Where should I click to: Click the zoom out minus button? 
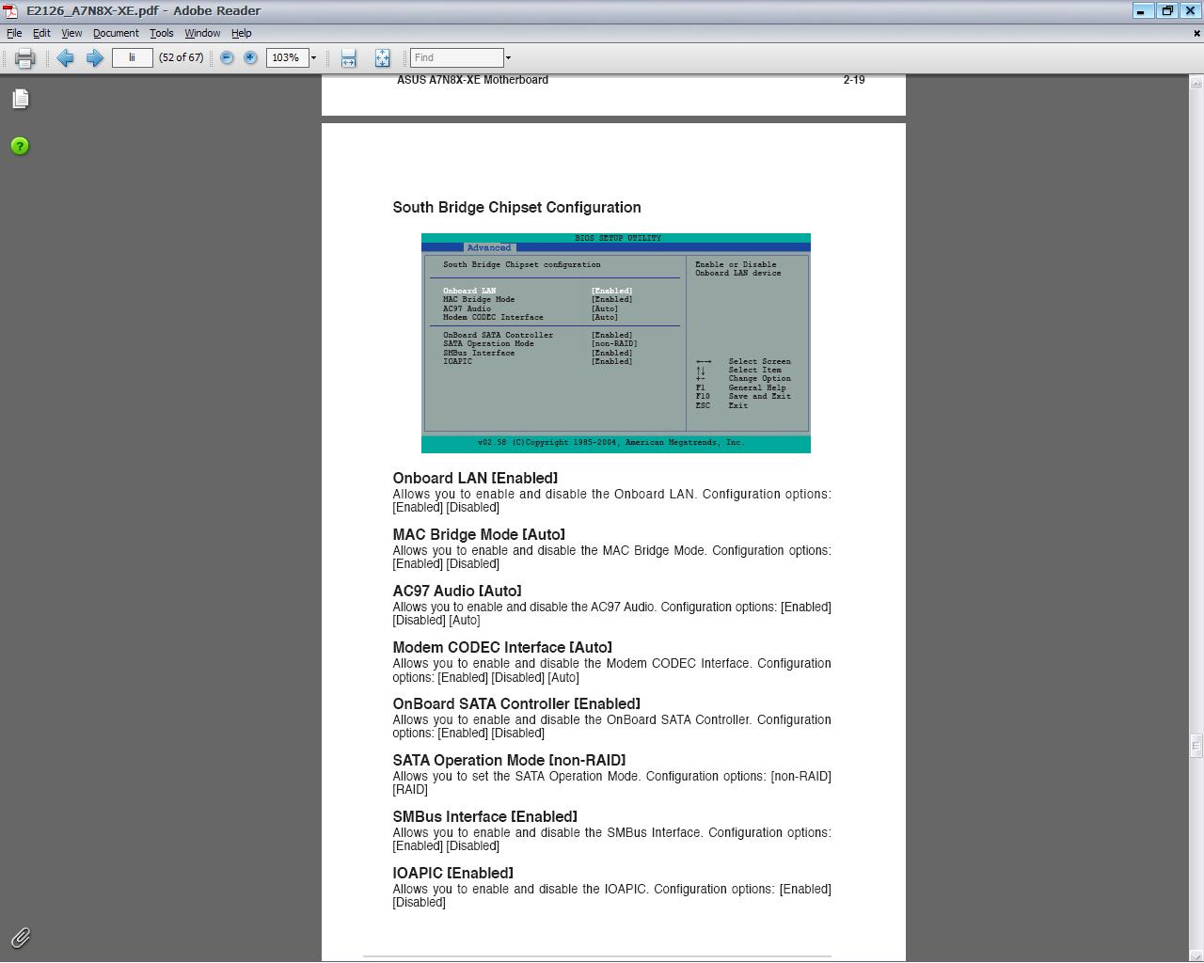(x=227, y=58)
